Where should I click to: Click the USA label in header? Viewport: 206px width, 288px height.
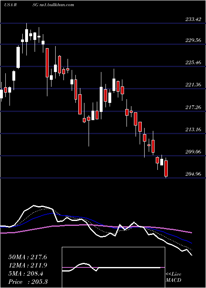pyautogui.click(x=8, y=5)
